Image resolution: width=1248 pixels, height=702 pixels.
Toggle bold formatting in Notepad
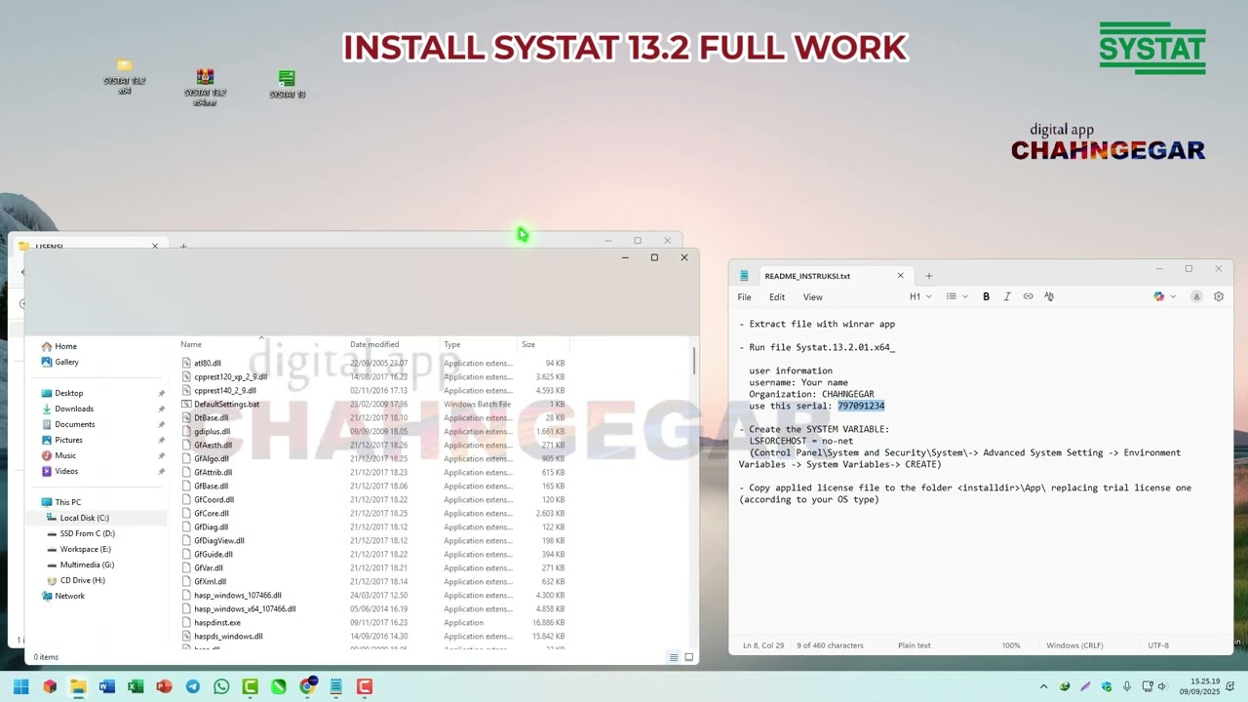[x=986, y=296]
